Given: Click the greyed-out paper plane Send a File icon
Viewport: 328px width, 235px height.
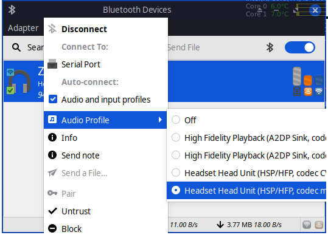Looking at the screenshot, I should [x=52, y=172].
